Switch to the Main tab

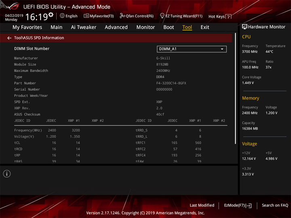coord(57,27)
